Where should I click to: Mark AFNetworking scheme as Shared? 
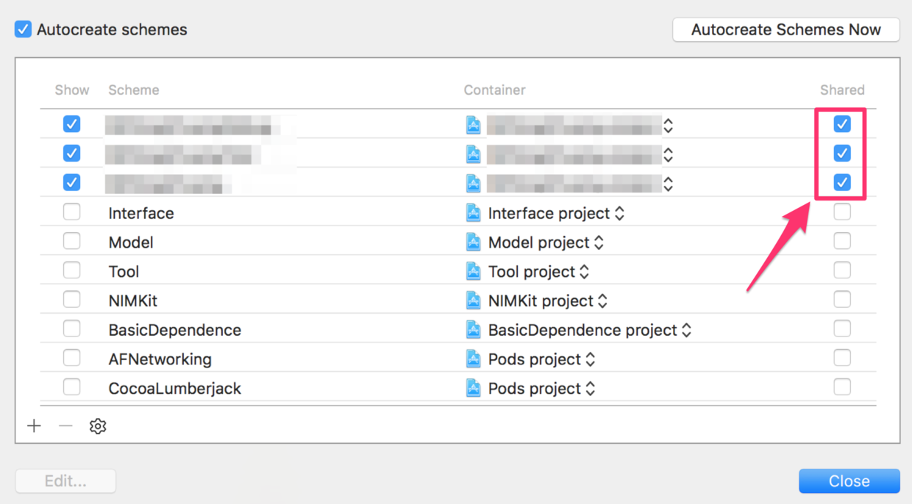pos(842,358)
